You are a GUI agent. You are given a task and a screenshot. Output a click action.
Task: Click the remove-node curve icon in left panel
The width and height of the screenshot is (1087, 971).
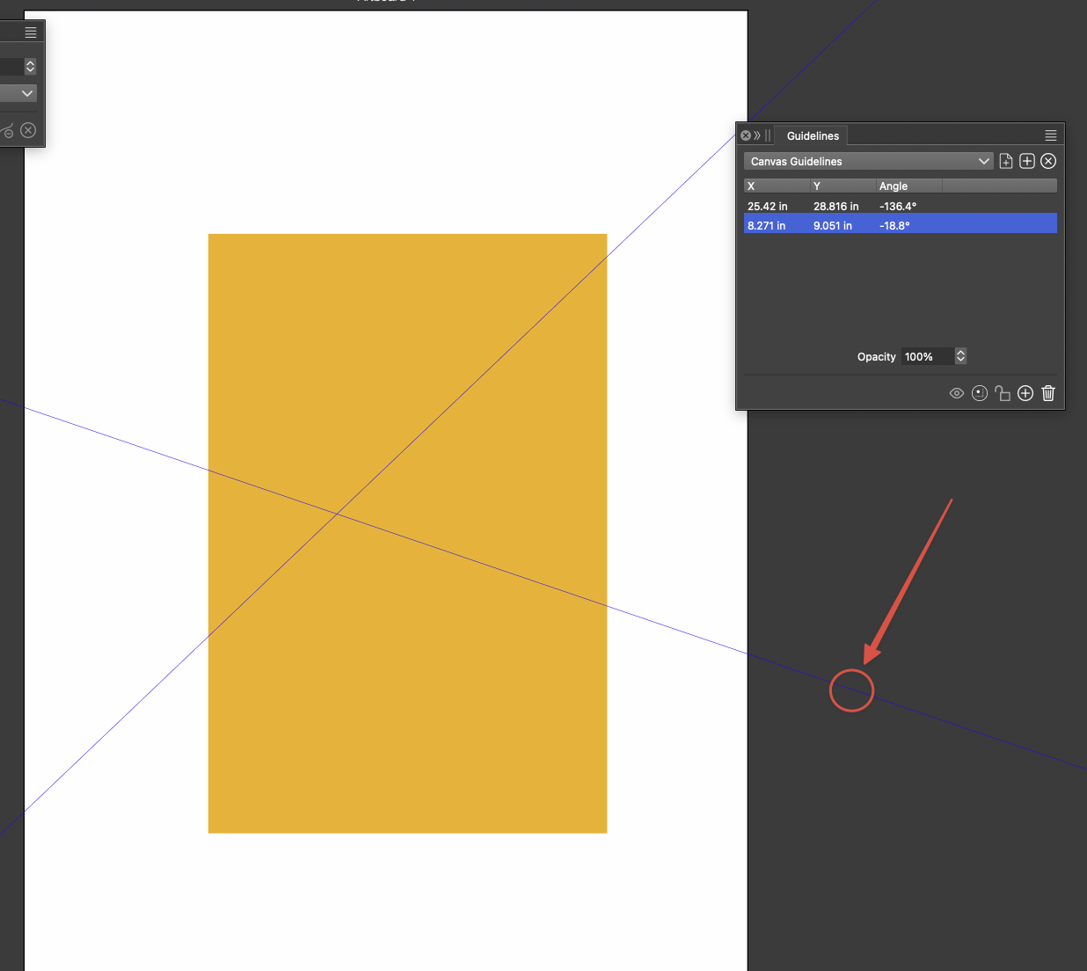click(x=7, y=131)
